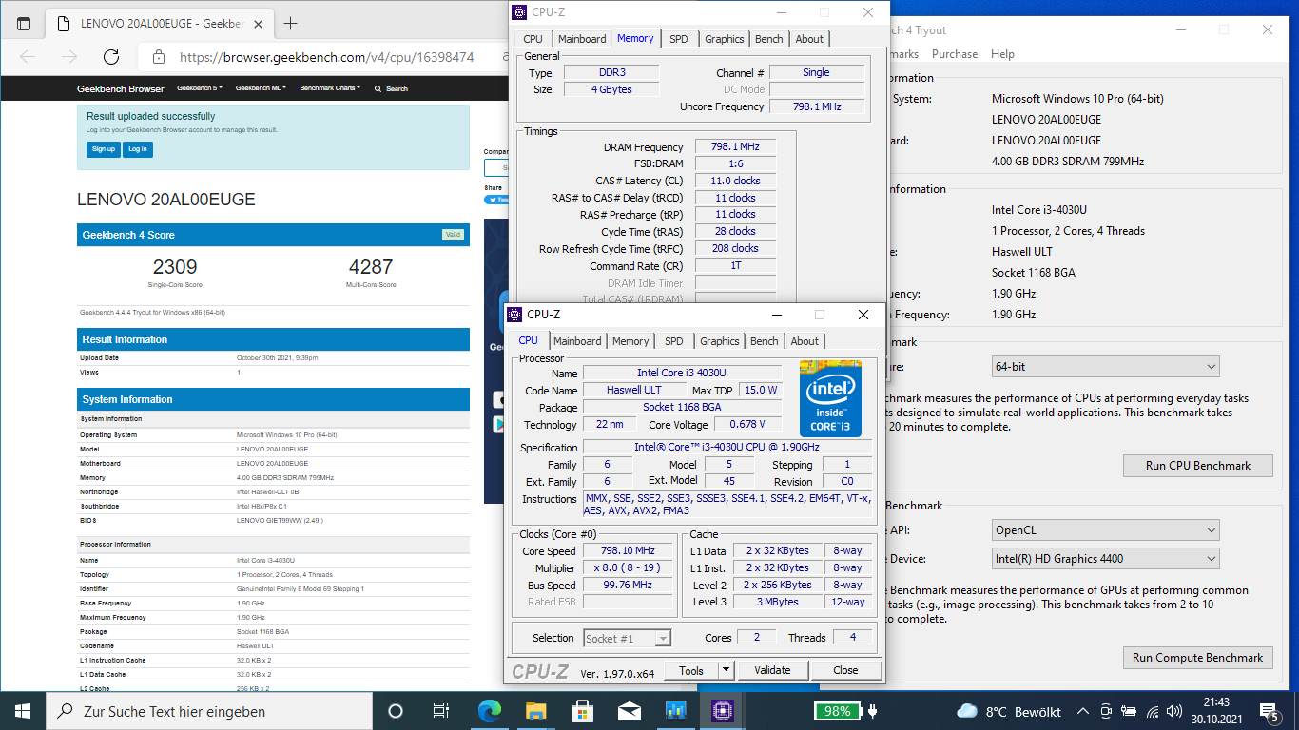Open the OpenCL compute API dropdown
Viewport: 1299px width, 730px height.
click(1105, 530)
